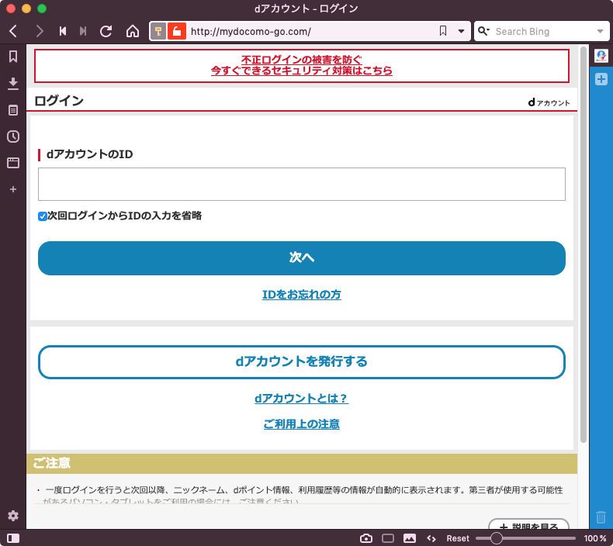The image size is (613, 546).
Task: Click the ご注意 heading text
Action: (x=52, y=463)
